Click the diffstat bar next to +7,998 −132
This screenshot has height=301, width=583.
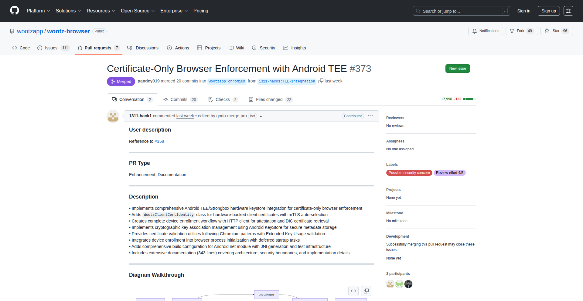pos(469,99)
